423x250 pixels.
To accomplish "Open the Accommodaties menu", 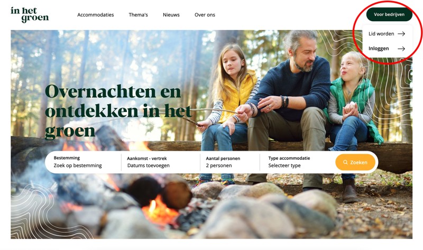I will coord(96,15).
